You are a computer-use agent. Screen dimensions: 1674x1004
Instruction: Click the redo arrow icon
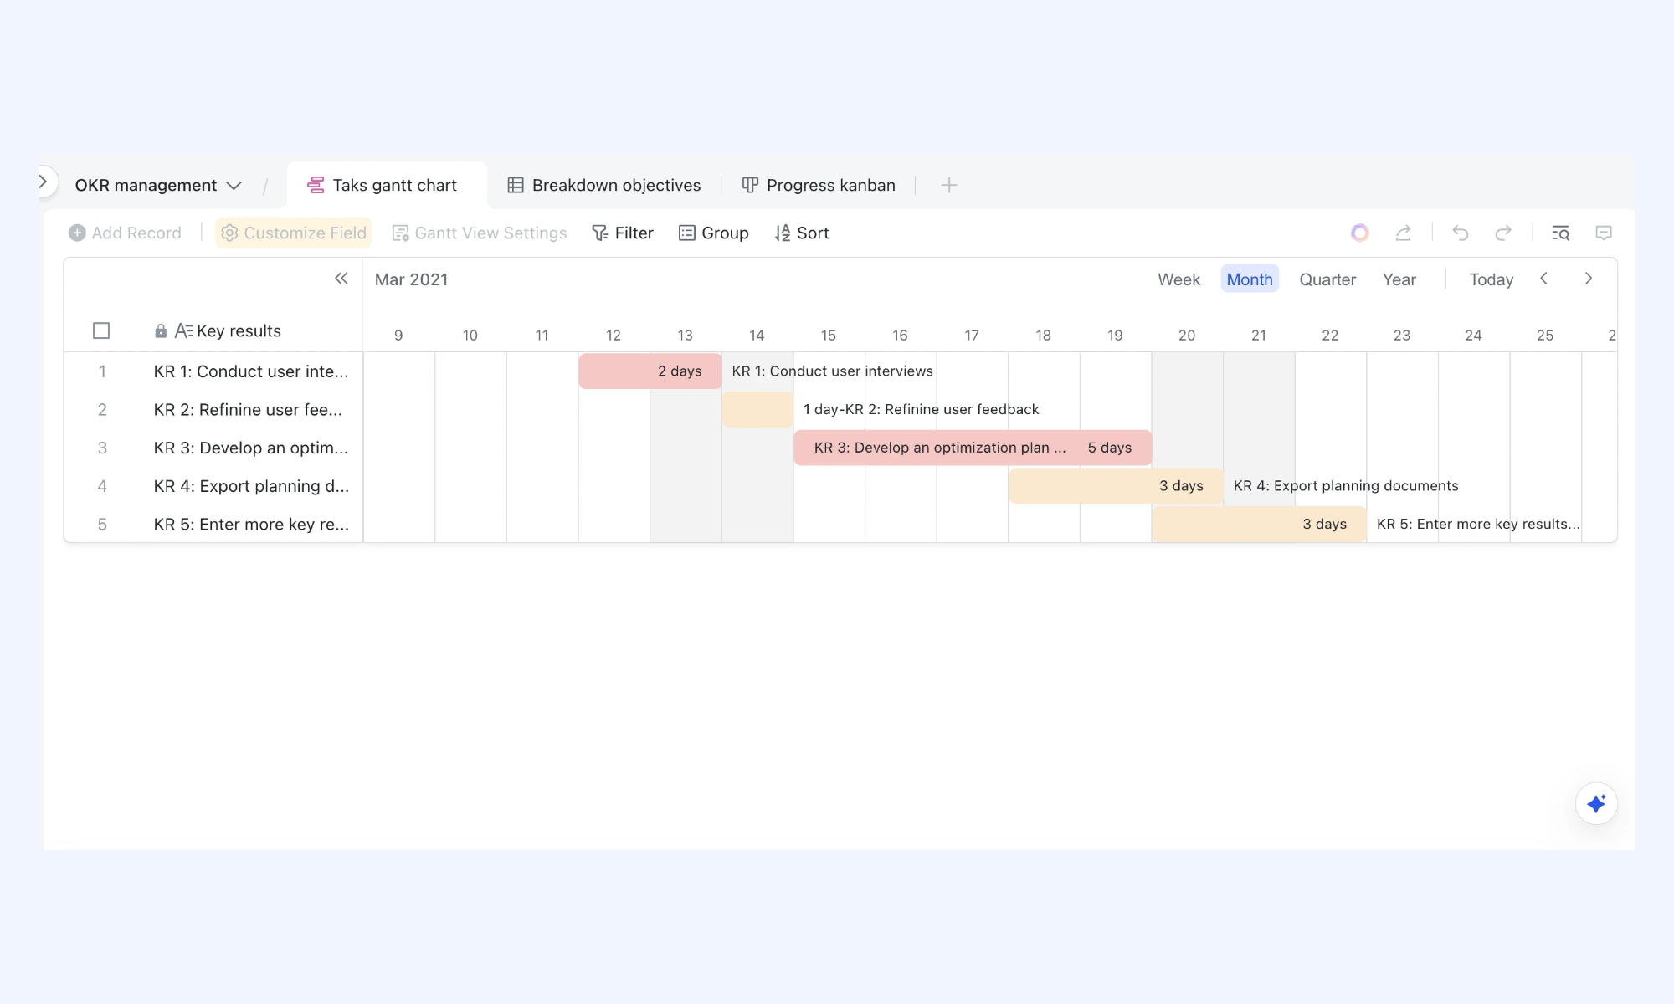click(x=1503, y=233)
